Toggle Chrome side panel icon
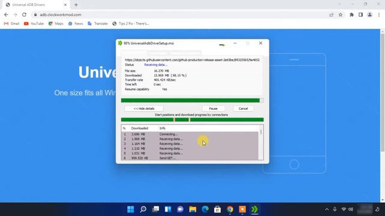This screenshot has width=385, height=216. (x=360, y=14)
